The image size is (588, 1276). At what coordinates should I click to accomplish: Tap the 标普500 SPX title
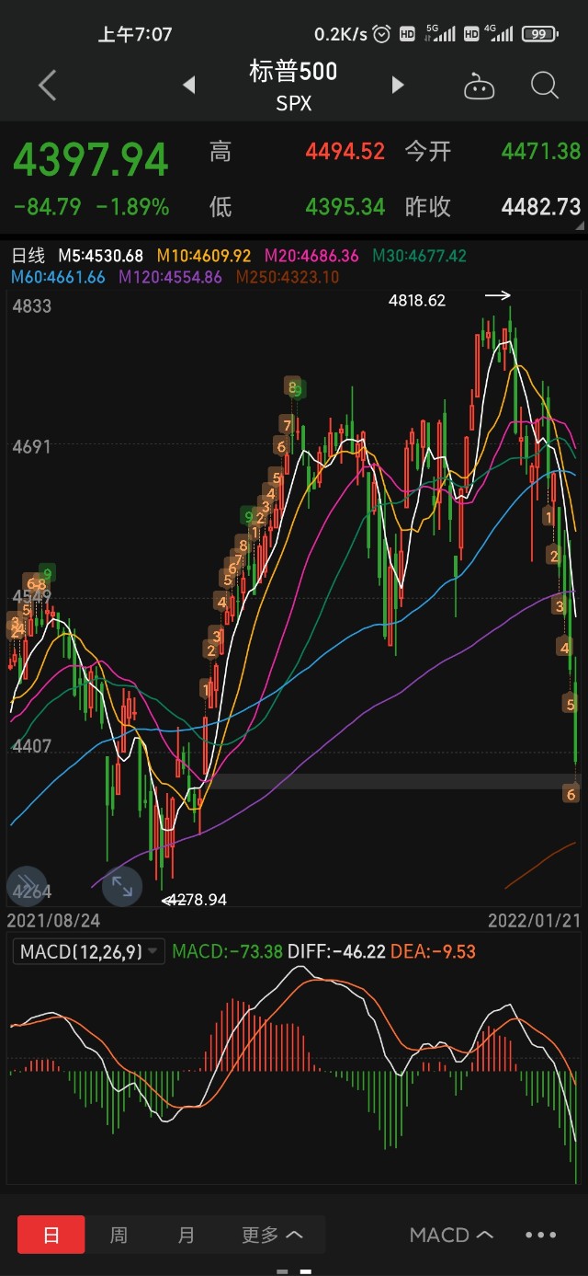[293, 86]
